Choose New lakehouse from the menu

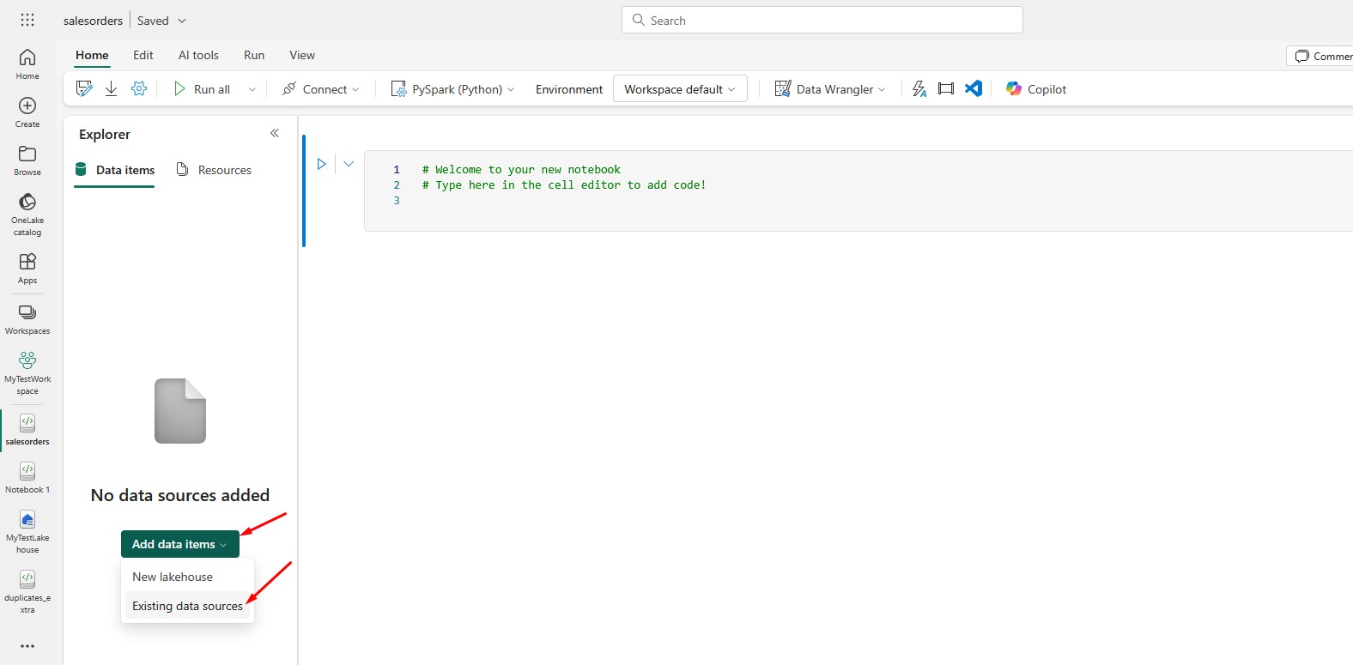(188, 577)
